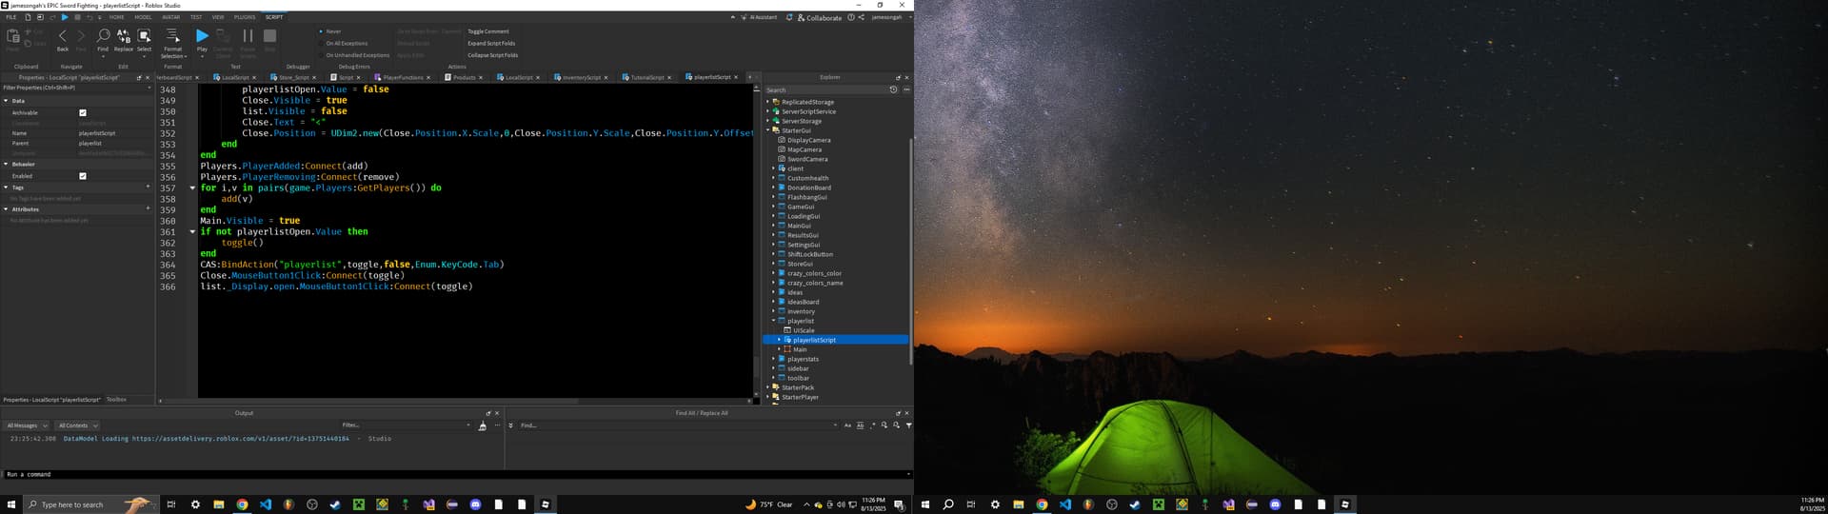
Task: Click Toggle Comment action
Action: [x=488, y=31]
